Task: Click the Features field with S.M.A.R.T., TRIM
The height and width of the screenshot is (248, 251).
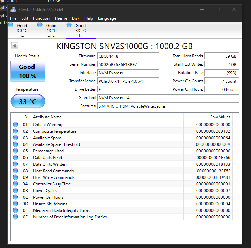Action: (168, 106)
